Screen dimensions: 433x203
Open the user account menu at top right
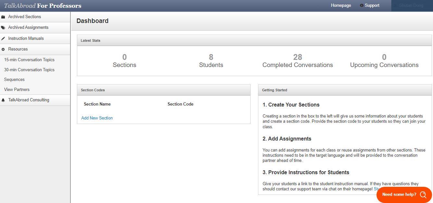411,6
